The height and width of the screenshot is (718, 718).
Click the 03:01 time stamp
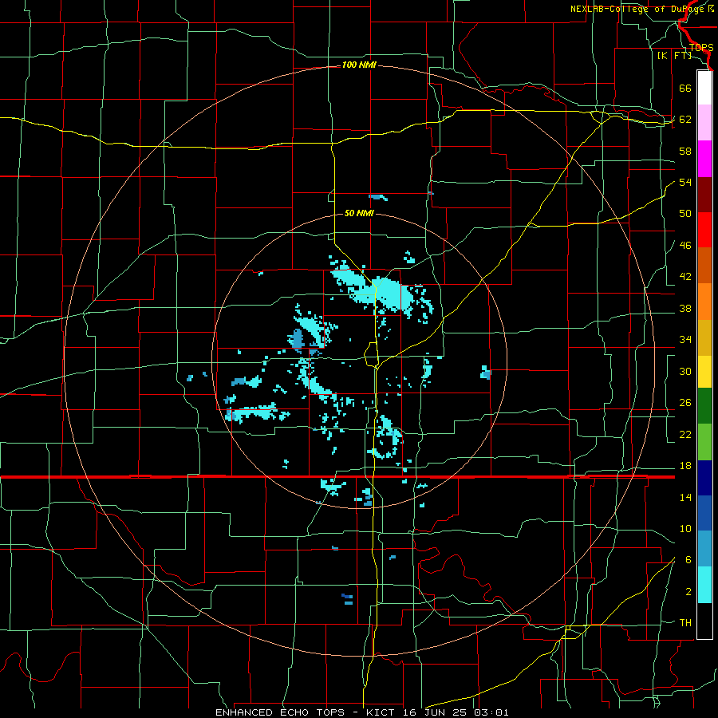491,712
